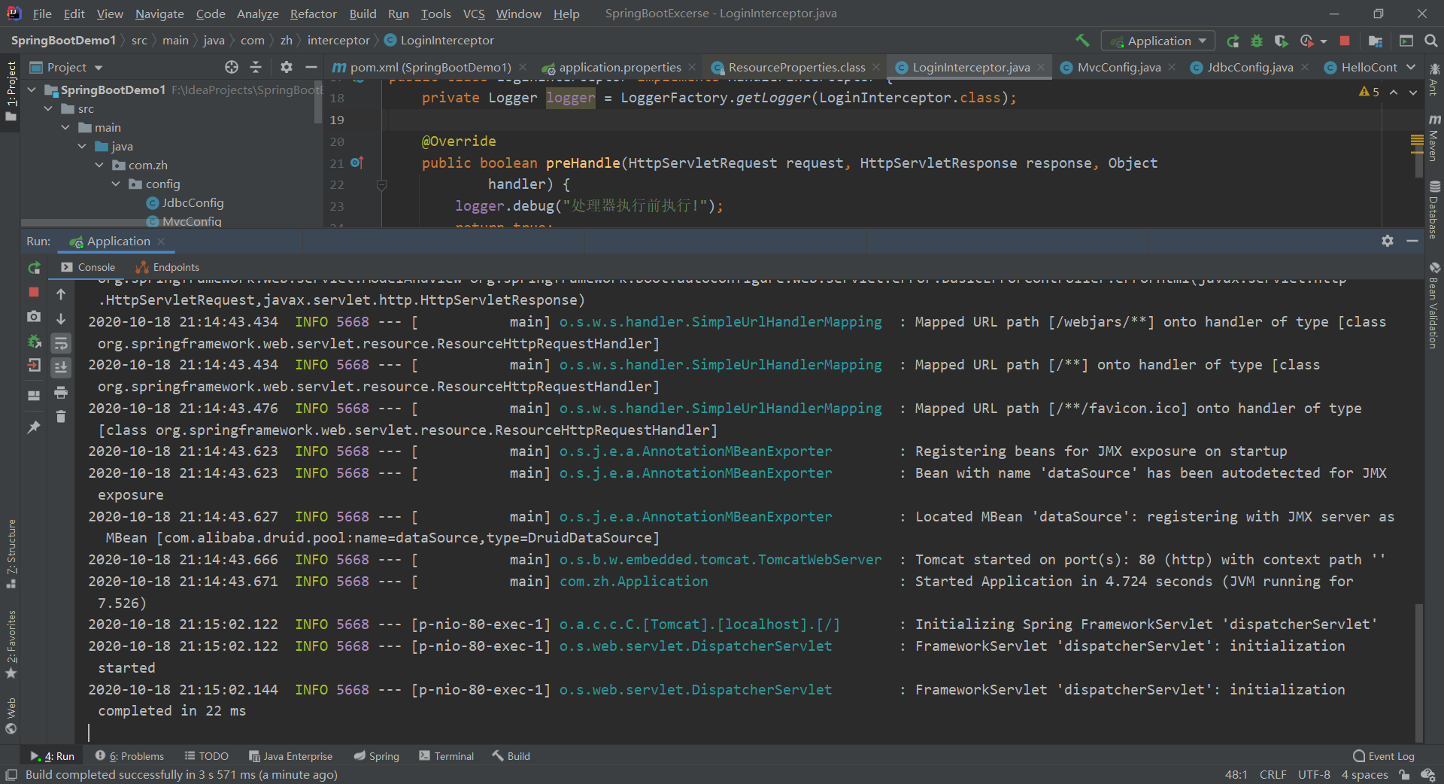Clear all console output trash icon

click(61, 416)
